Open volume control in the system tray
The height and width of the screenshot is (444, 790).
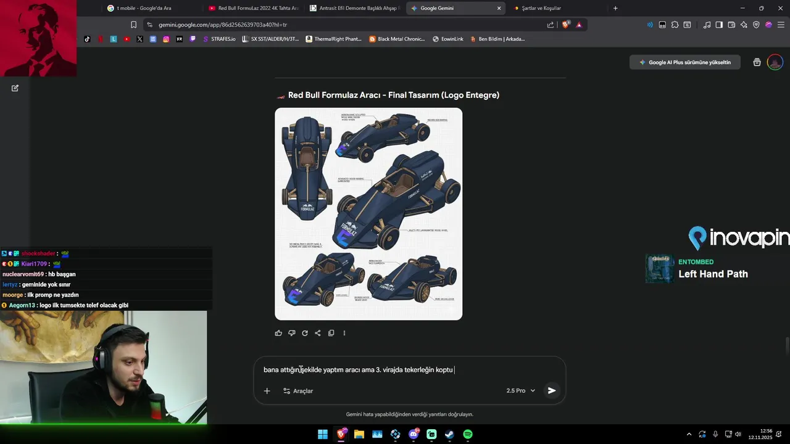point(738,434)
